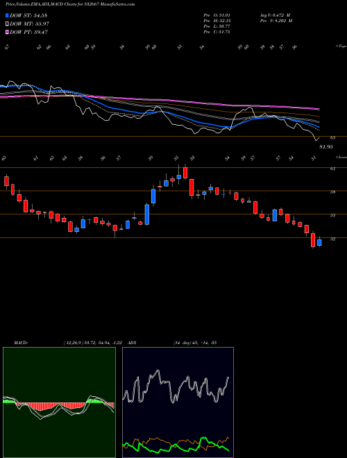Click the 58 price axis label

(x=333, y=192)
